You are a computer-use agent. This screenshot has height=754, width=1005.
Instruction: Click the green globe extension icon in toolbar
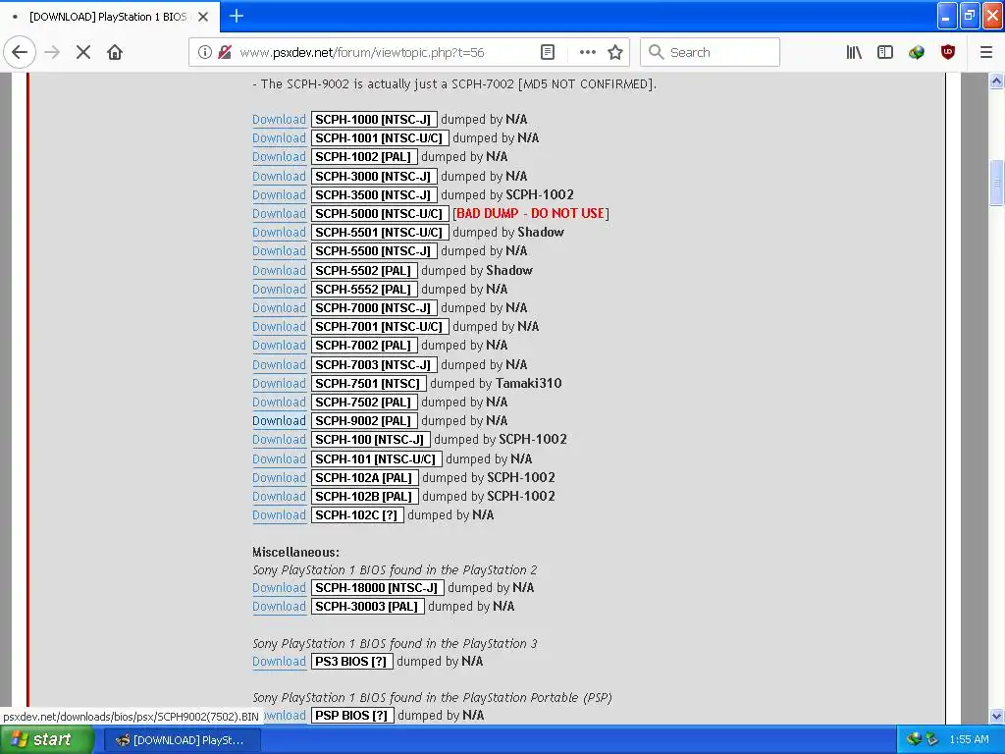(x=917, y=52)
